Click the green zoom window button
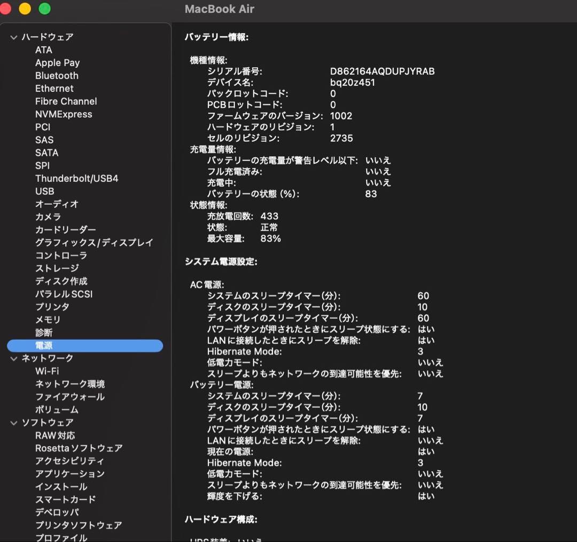This screenshot has height=542, width=577. (44, 9)
